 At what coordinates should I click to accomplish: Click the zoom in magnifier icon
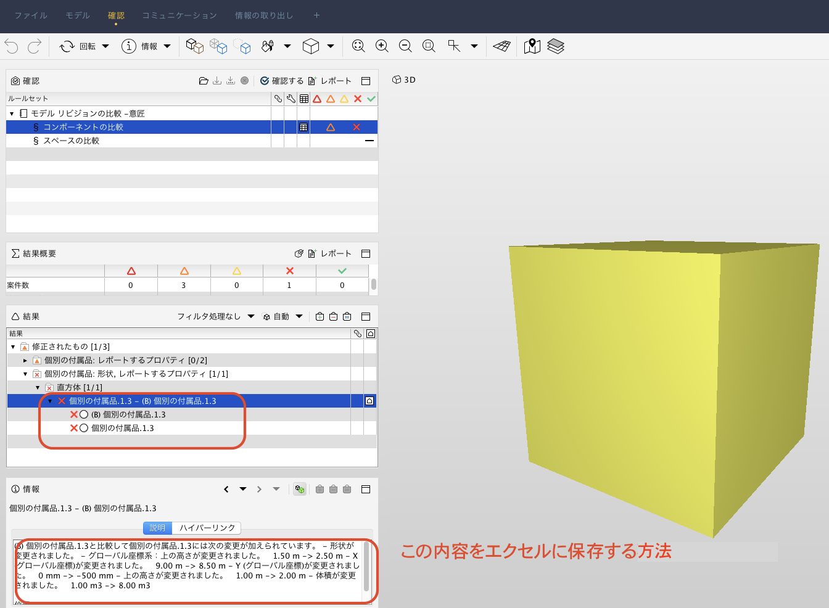[x=382, y=46]
